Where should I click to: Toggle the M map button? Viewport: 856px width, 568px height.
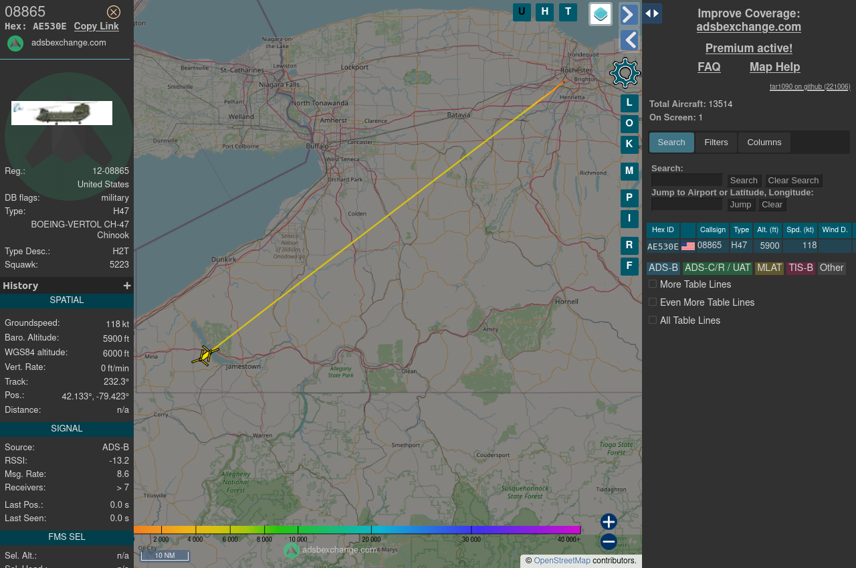[x=629, y=171]
